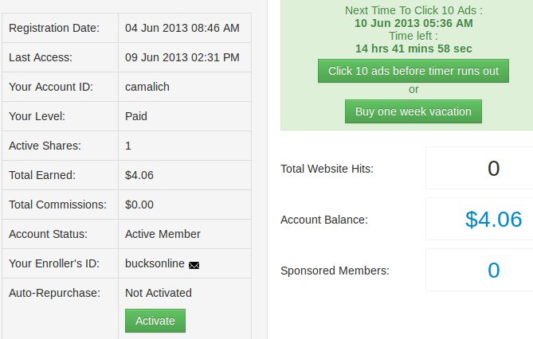The width and height of the screenshot is (533, 339).
Task: Click 10 ads before timer runs out
Action: [x=413, y=71]
